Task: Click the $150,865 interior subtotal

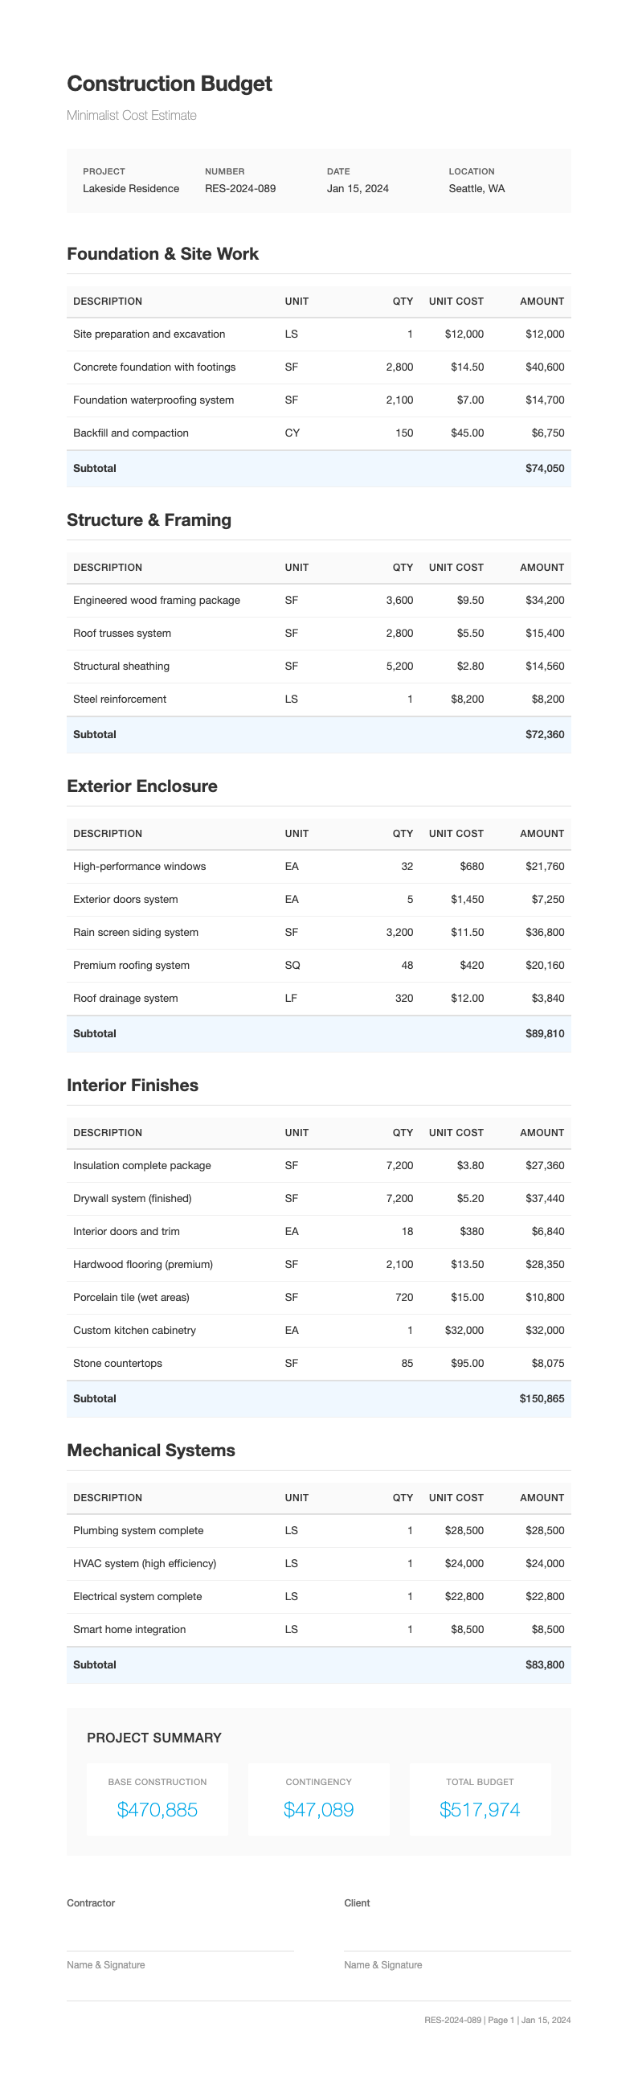Action: [x=542, y=1399]
